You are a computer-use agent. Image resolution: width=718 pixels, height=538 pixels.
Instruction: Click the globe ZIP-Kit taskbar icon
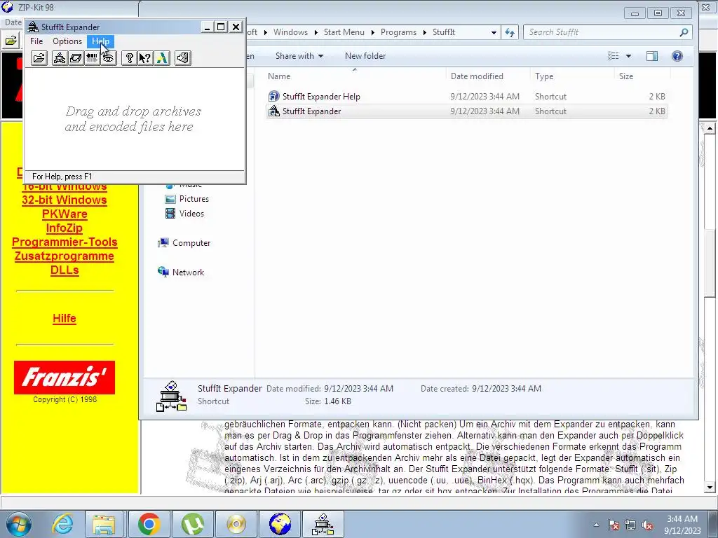tap(280, 524)
